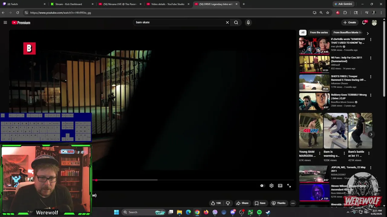This screenshot has width=387, height=217.
Task: Open more actions ellipsis under video
Action: 293,203
